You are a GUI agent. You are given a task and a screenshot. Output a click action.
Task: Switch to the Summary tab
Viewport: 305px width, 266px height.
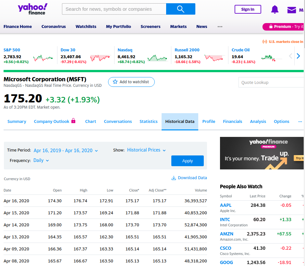17,122
